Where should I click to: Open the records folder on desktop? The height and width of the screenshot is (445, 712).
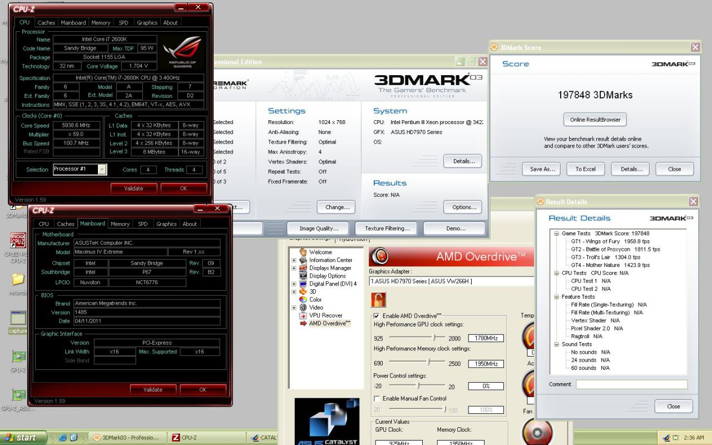18,279
